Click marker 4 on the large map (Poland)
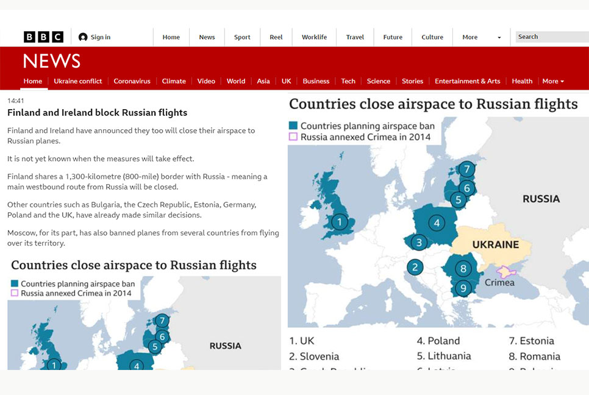589x395 pixels. (437, 224)
